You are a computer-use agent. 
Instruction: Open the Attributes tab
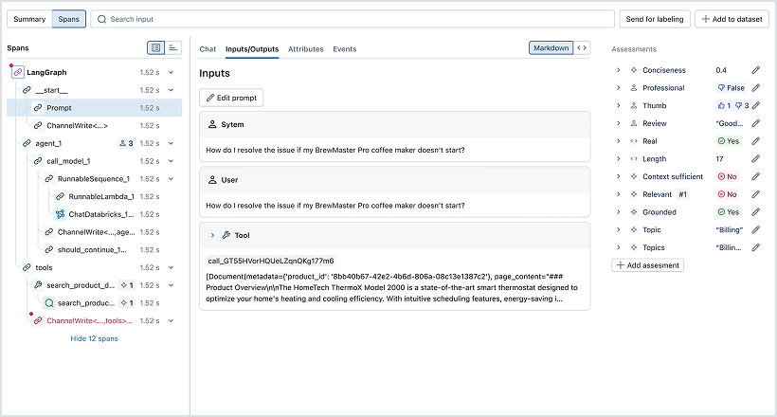pos(305,49)
